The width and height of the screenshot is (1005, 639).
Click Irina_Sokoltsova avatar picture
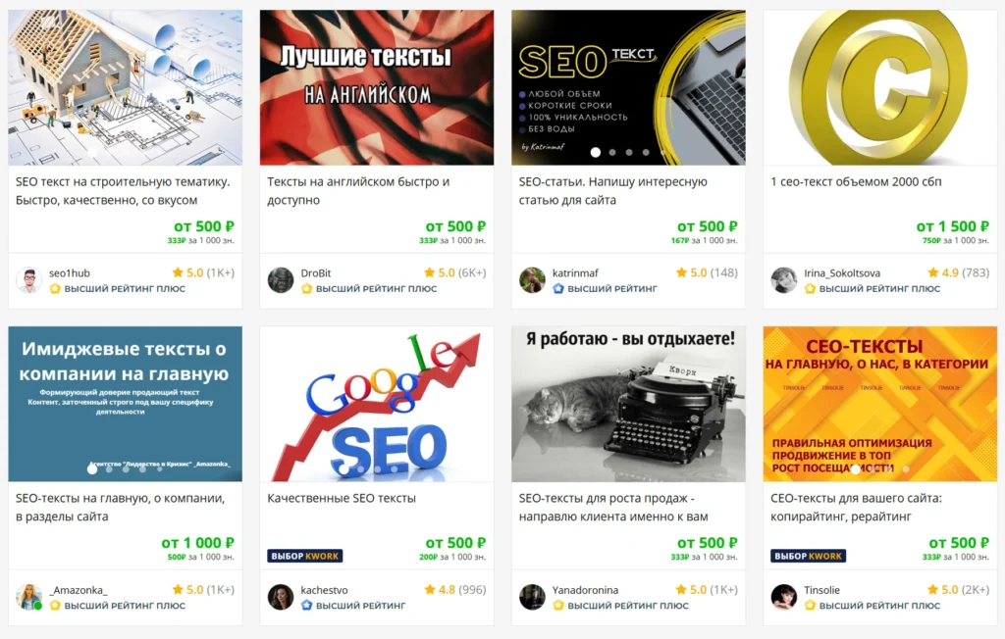[783, 280]
